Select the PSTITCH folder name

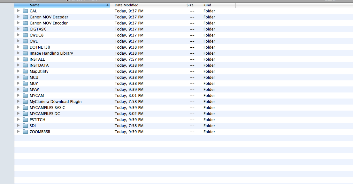[x=37, y=120]
